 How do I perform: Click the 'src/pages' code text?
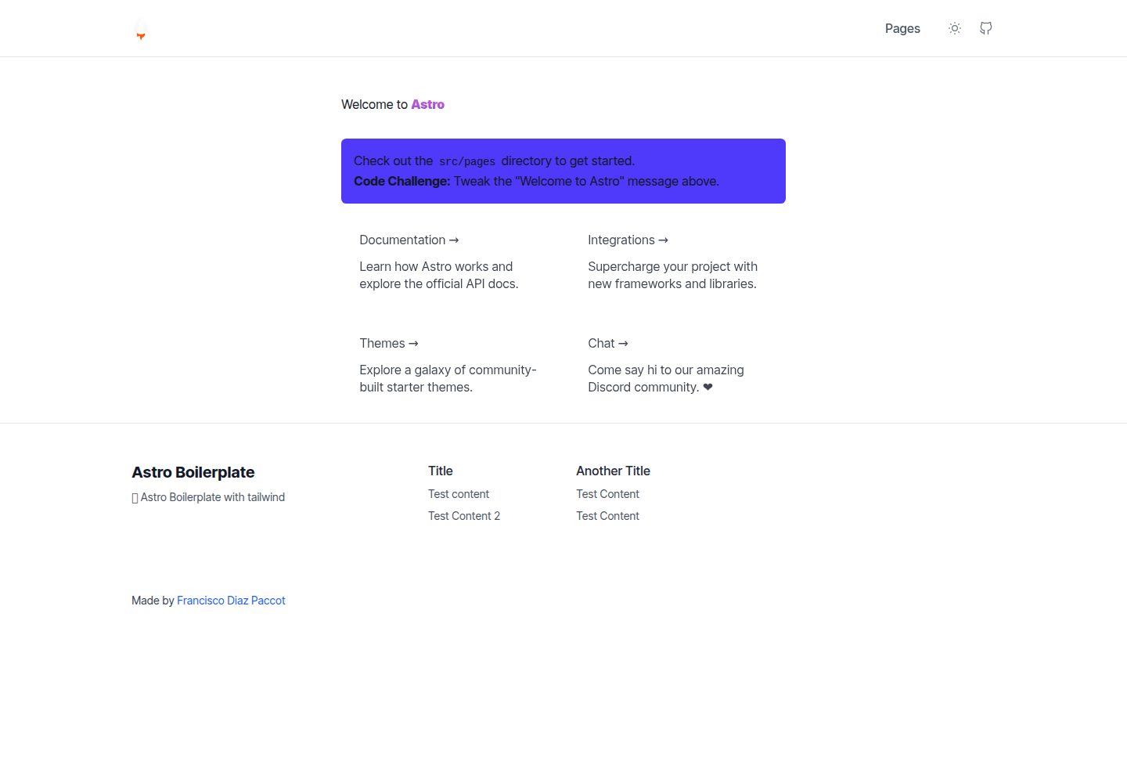[467, 161]
